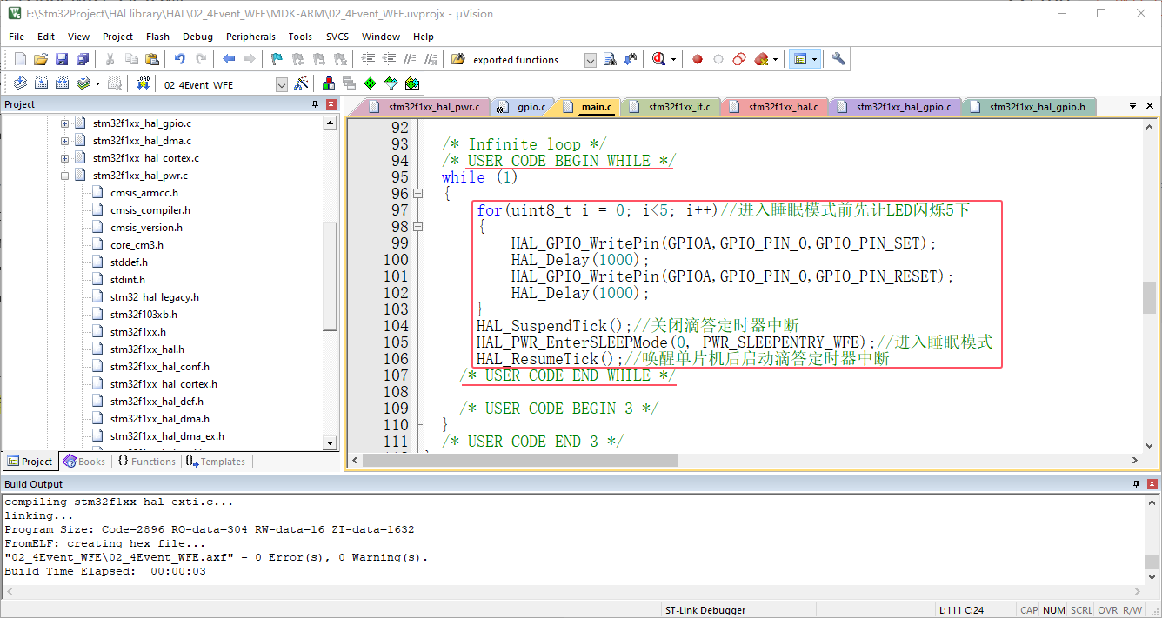Undo the last edit
The width and height of the screenshot is (1162, 618).
(180, 59)
